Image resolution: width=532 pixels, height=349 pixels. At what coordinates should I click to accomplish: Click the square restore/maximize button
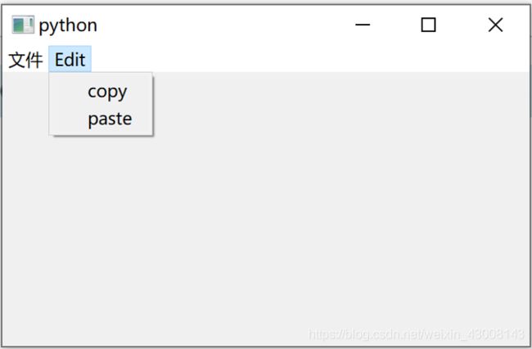tap(428, 25)
